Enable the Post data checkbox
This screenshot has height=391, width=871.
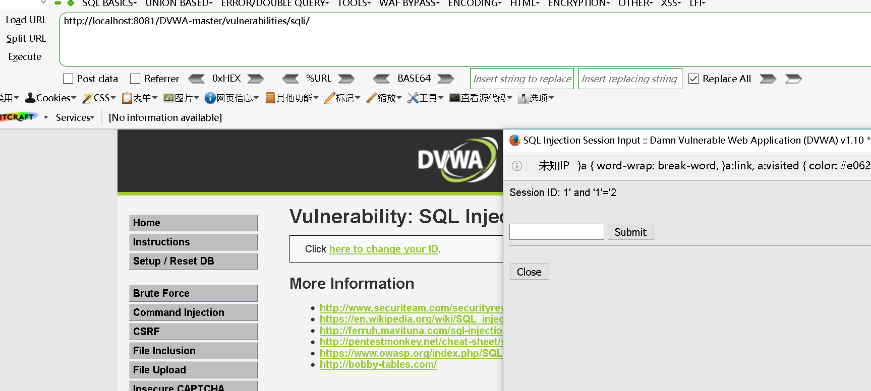(68, 79)
